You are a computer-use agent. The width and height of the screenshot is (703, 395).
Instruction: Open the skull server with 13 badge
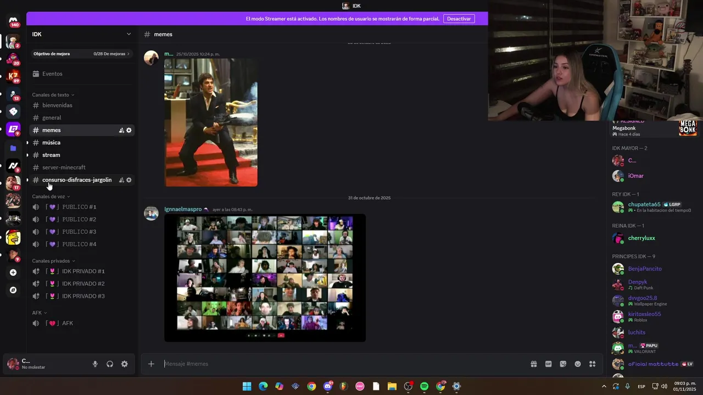tap(13, 94)
